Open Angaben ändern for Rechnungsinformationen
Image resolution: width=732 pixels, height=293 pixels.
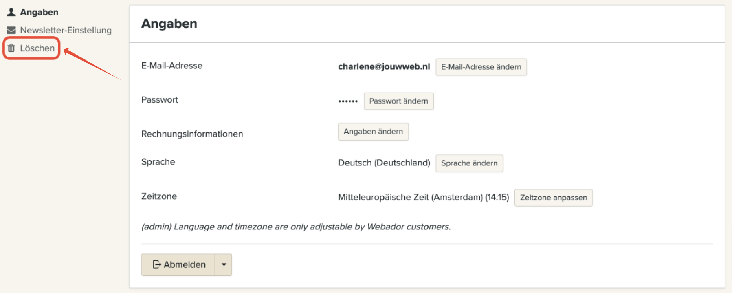pos(373,132)
